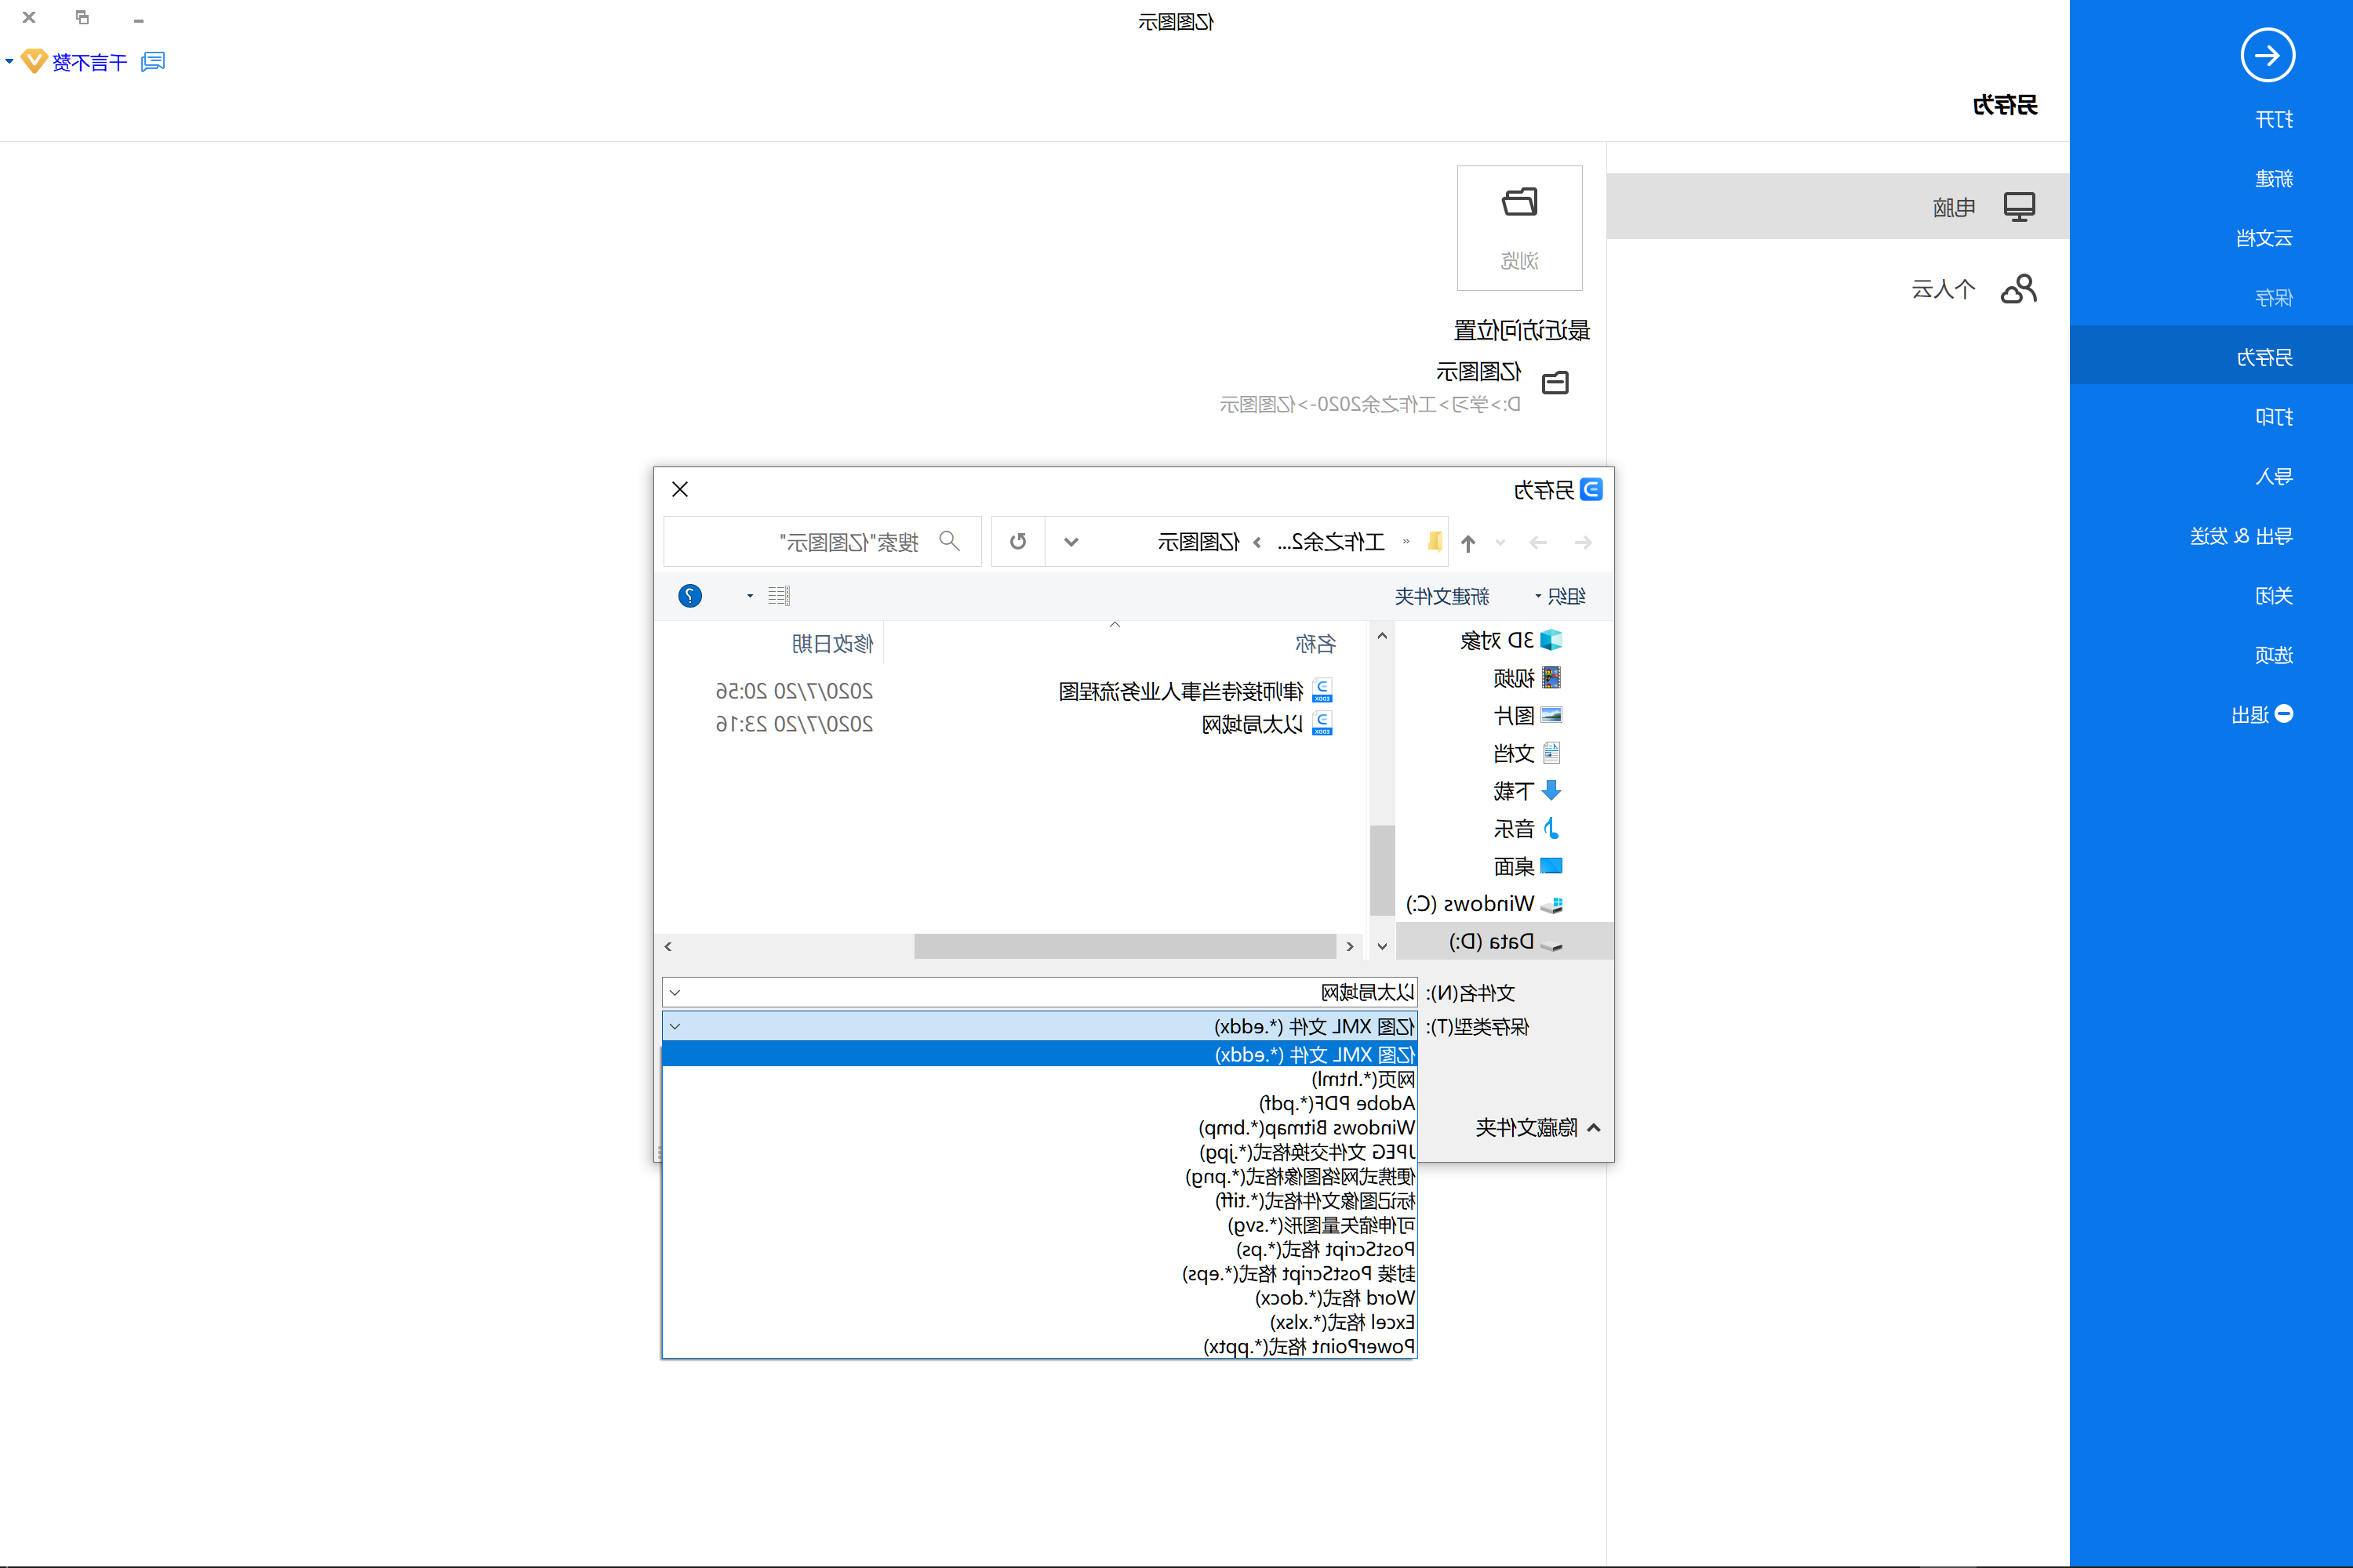Click the gold VIP diamond badge
Screen dimensions: 2353x1568
click(x=34, y=61)
